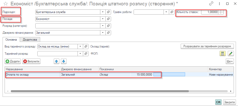
Task: Click the Коментар column header
Action: tap(221, 69)
